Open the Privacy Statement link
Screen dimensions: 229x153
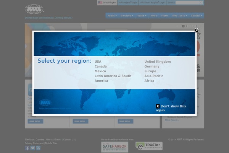[x=34, y=143]
